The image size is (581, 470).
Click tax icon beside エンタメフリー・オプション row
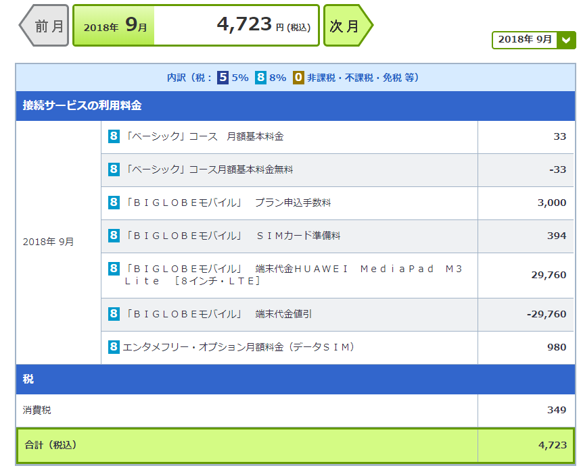point(114,347)
